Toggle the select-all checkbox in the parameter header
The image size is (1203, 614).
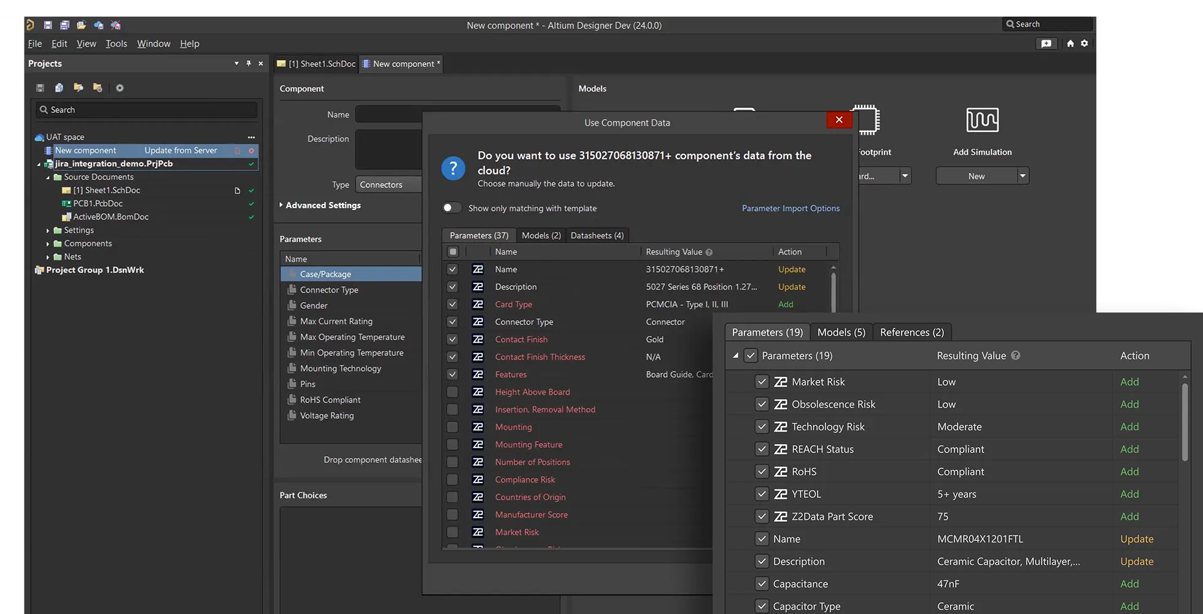tap(453, 252)
